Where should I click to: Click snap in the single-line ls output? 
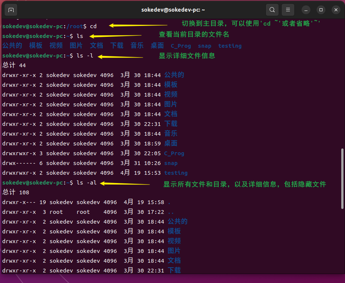(204, 46)
